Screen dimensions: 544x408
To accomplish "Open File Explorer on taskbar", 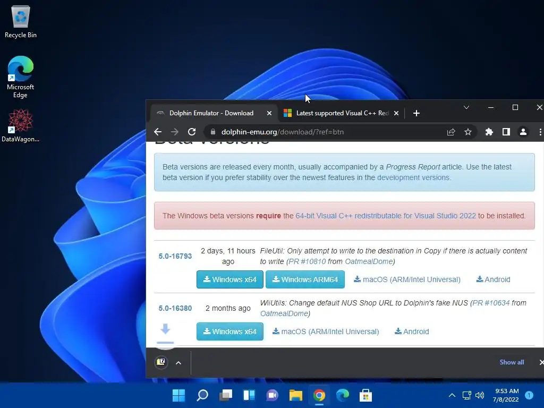I will (x=295, y=395).
